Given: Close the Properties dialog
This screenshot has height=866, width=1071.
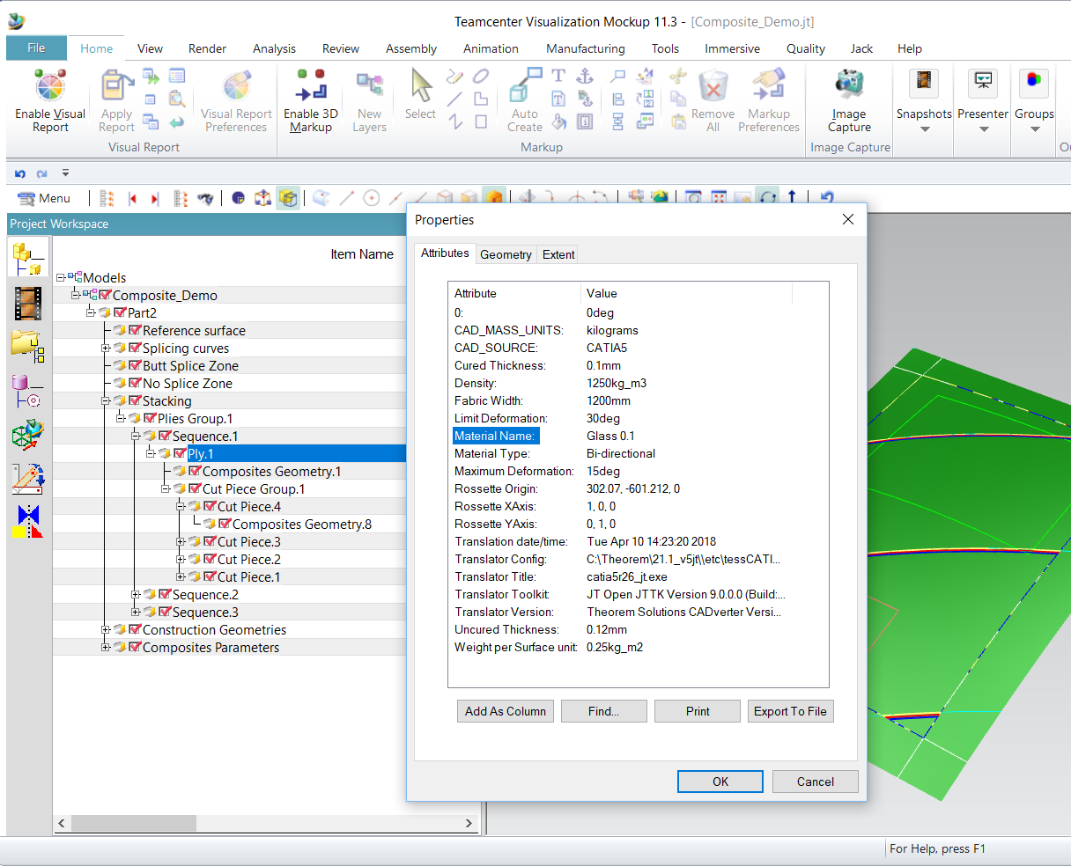Looking at the screenshot, I should tap(847, 220).
